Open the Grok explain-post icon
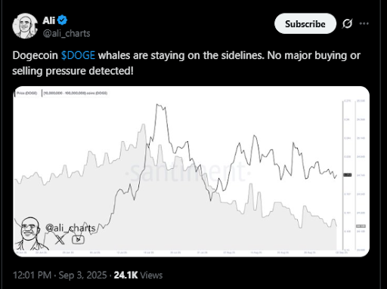 pos(347,23)
